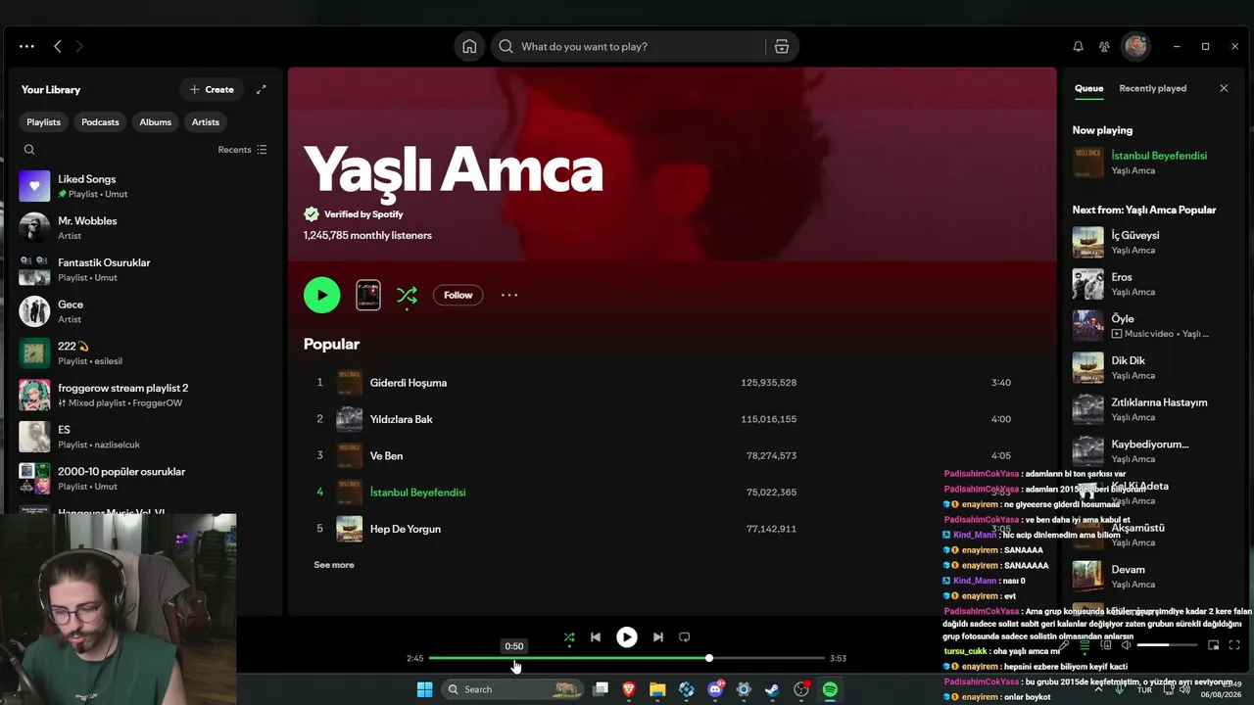Search within Your Library
Screen dimensions: 1254x705
[29, 150]
